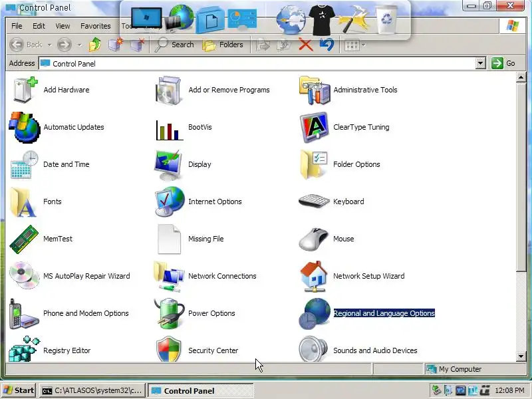
Task: Click the Search toolbar button
Action: (174, 45)
